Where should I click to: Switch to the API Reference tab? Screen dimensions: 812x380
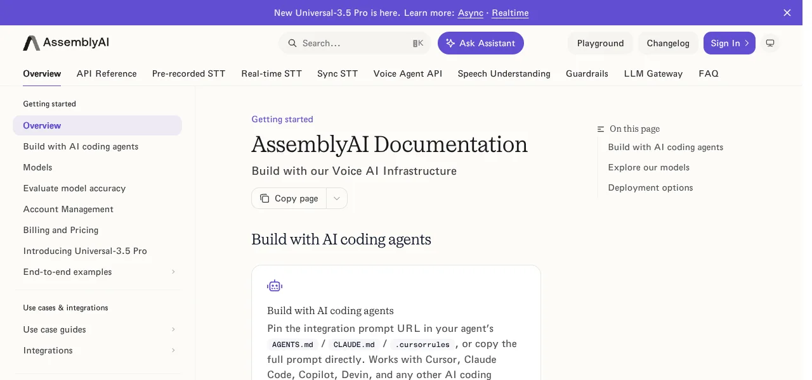pos(107,73)
